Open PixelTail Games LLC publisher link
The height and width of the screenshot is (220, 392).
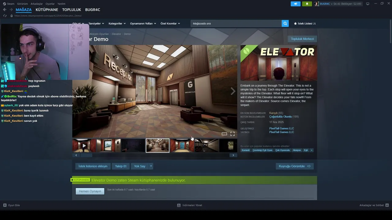281,132
